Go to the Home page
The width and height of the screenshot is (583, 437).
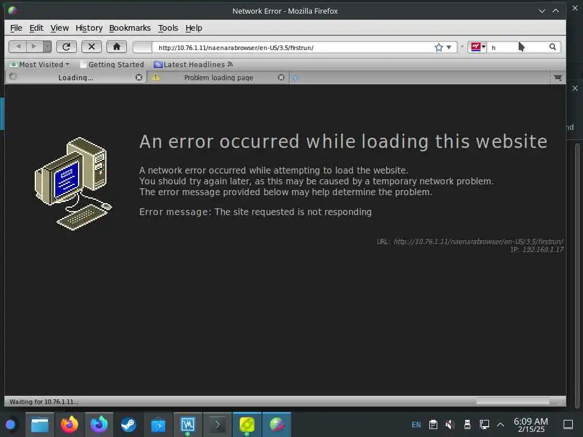(x=117, y=47)
